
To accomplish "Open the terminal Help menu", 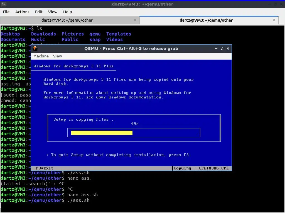I will pyautogui.click(x=67, y=12).
